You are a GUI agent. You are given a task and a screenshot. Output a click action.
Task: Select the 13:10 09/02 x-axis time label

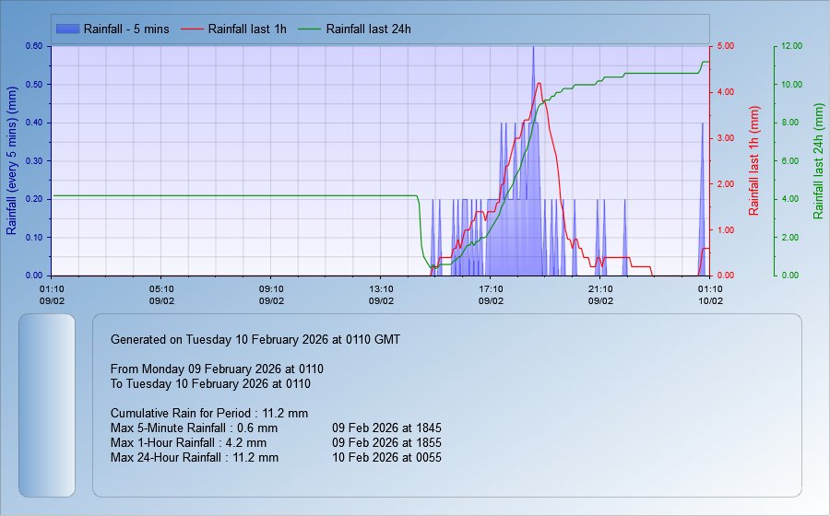pyautogui.click(x=380, y=294)
